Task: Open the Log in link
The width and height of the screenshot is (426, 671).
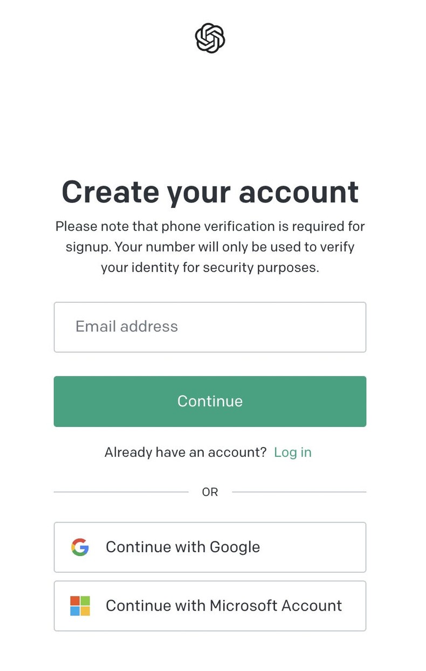Action: point(293,452)
